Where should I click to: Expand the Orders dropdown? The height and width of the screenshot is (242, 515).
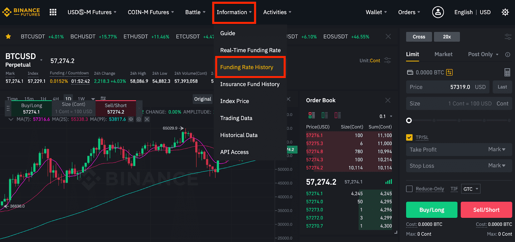click(x=409, y=12)
